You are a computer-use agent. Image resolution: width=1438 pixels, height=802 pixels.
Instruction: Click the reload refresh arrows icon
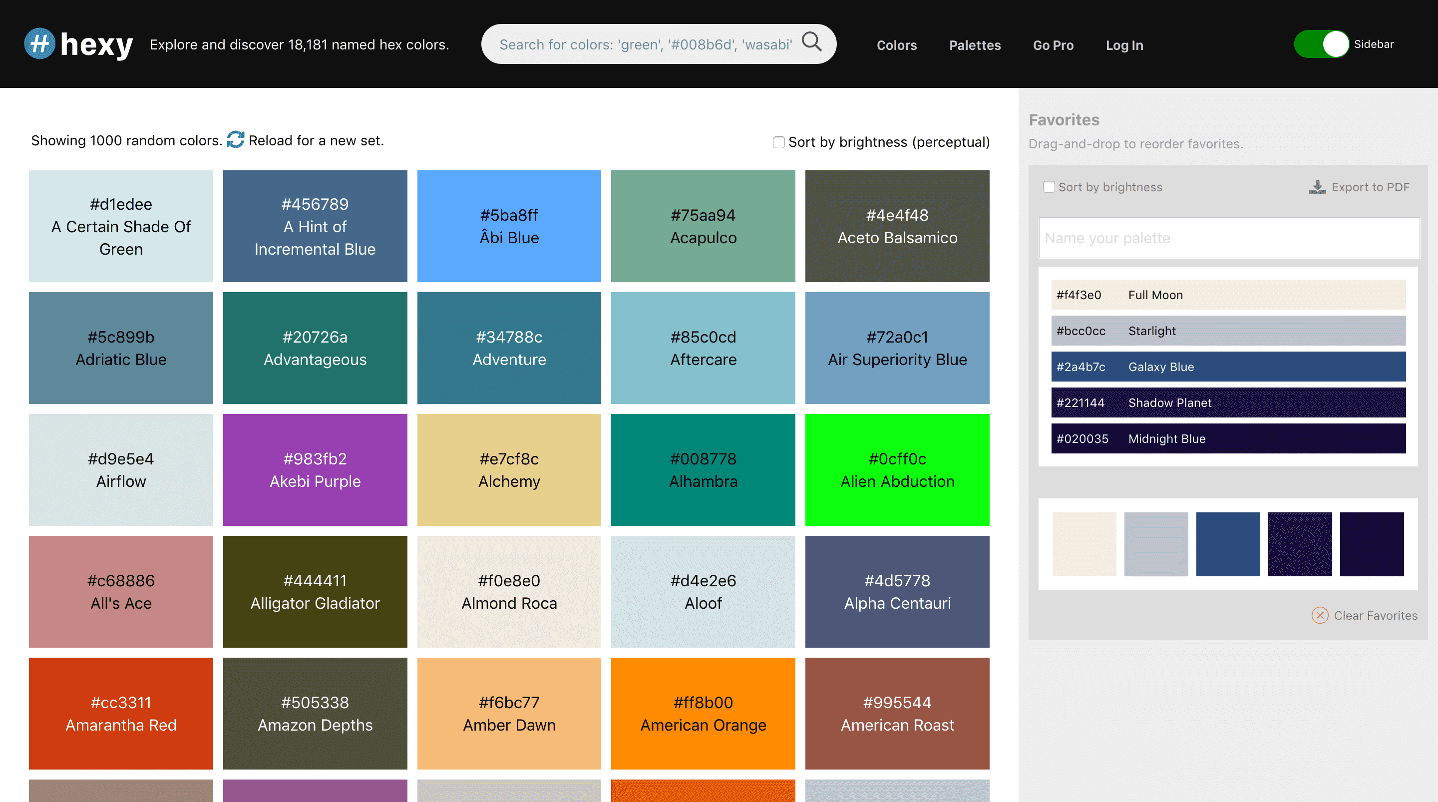[236, 140]
